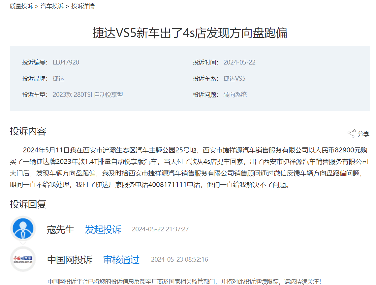Open the 捷达 brand page link
376x285 pixels.
click(x=58, y=78)
